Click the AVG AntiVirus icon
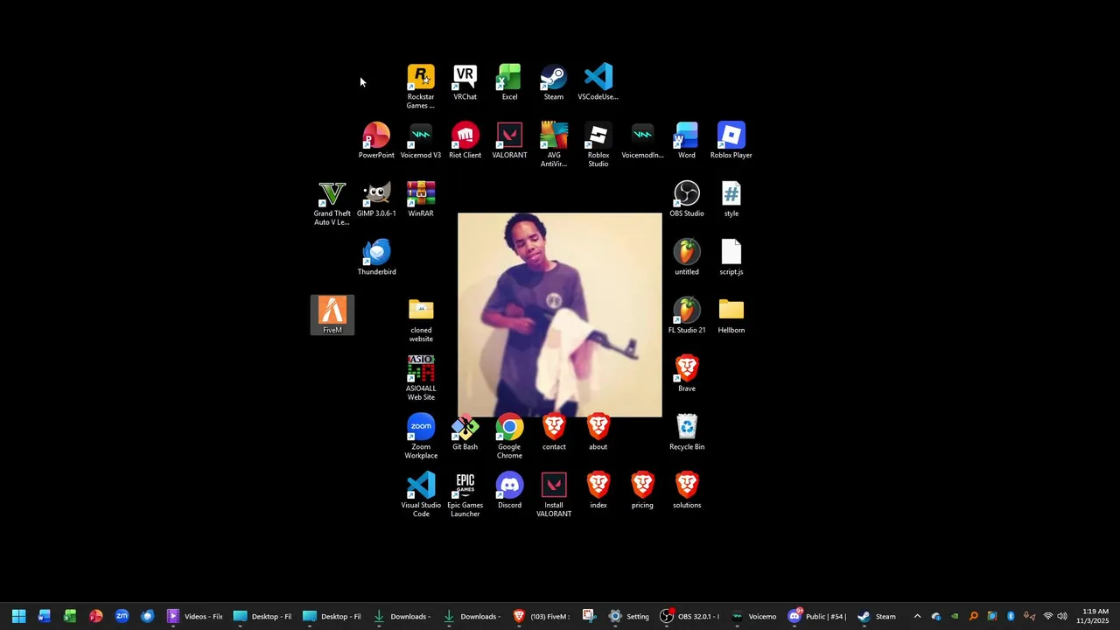The width and height of the screenshot is (1120, 630). coord(554,144)
